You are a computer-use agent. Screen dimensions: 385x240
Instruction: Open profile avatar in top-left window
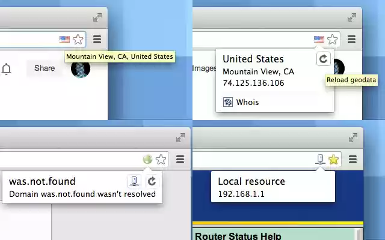click(81, 68)
